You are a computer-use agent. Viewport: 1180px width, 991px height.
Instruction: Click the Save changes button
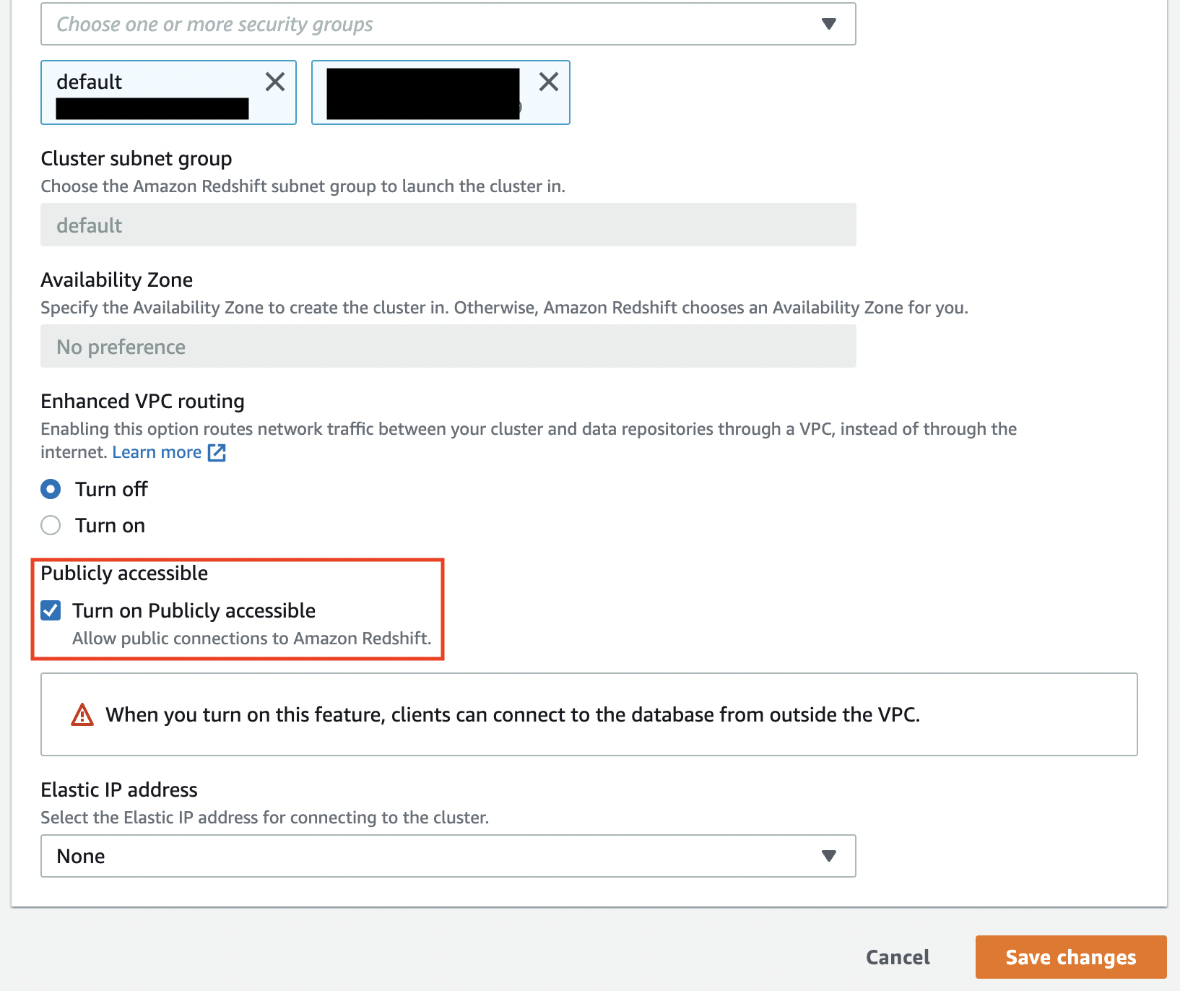click(1070, 956)
